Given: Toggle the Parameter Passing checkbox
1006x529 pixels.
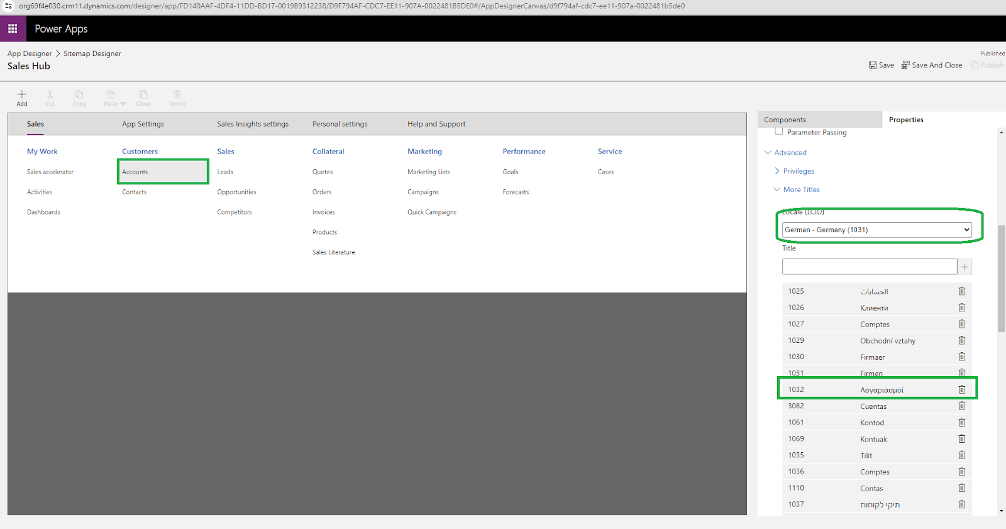Looking at the screenshot, I should coord(779,131).
